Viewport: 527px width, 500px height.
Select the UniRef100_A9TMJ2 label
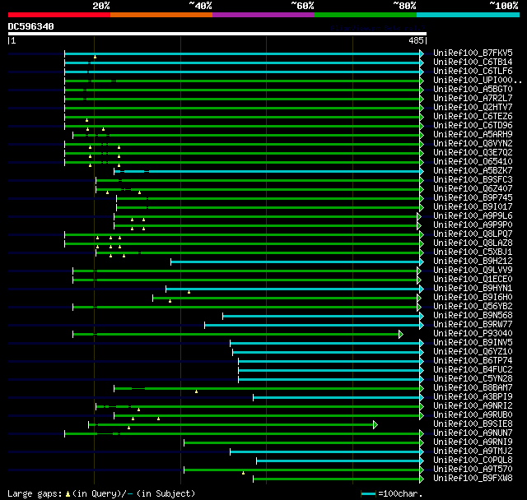pos(473,451)
